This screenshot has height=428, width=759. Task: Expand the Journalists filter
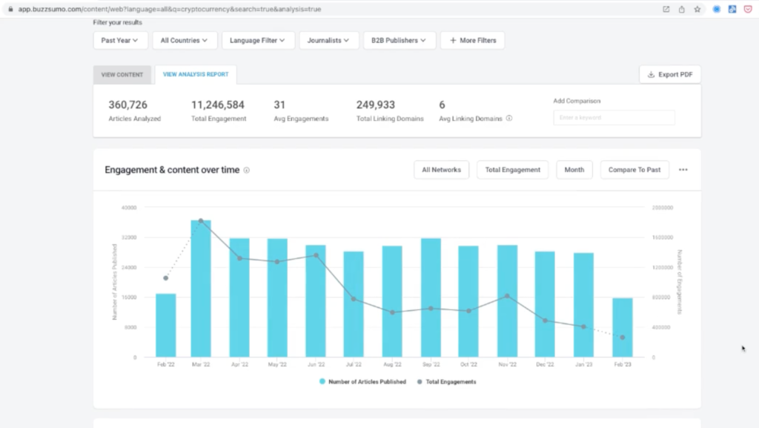328,40
